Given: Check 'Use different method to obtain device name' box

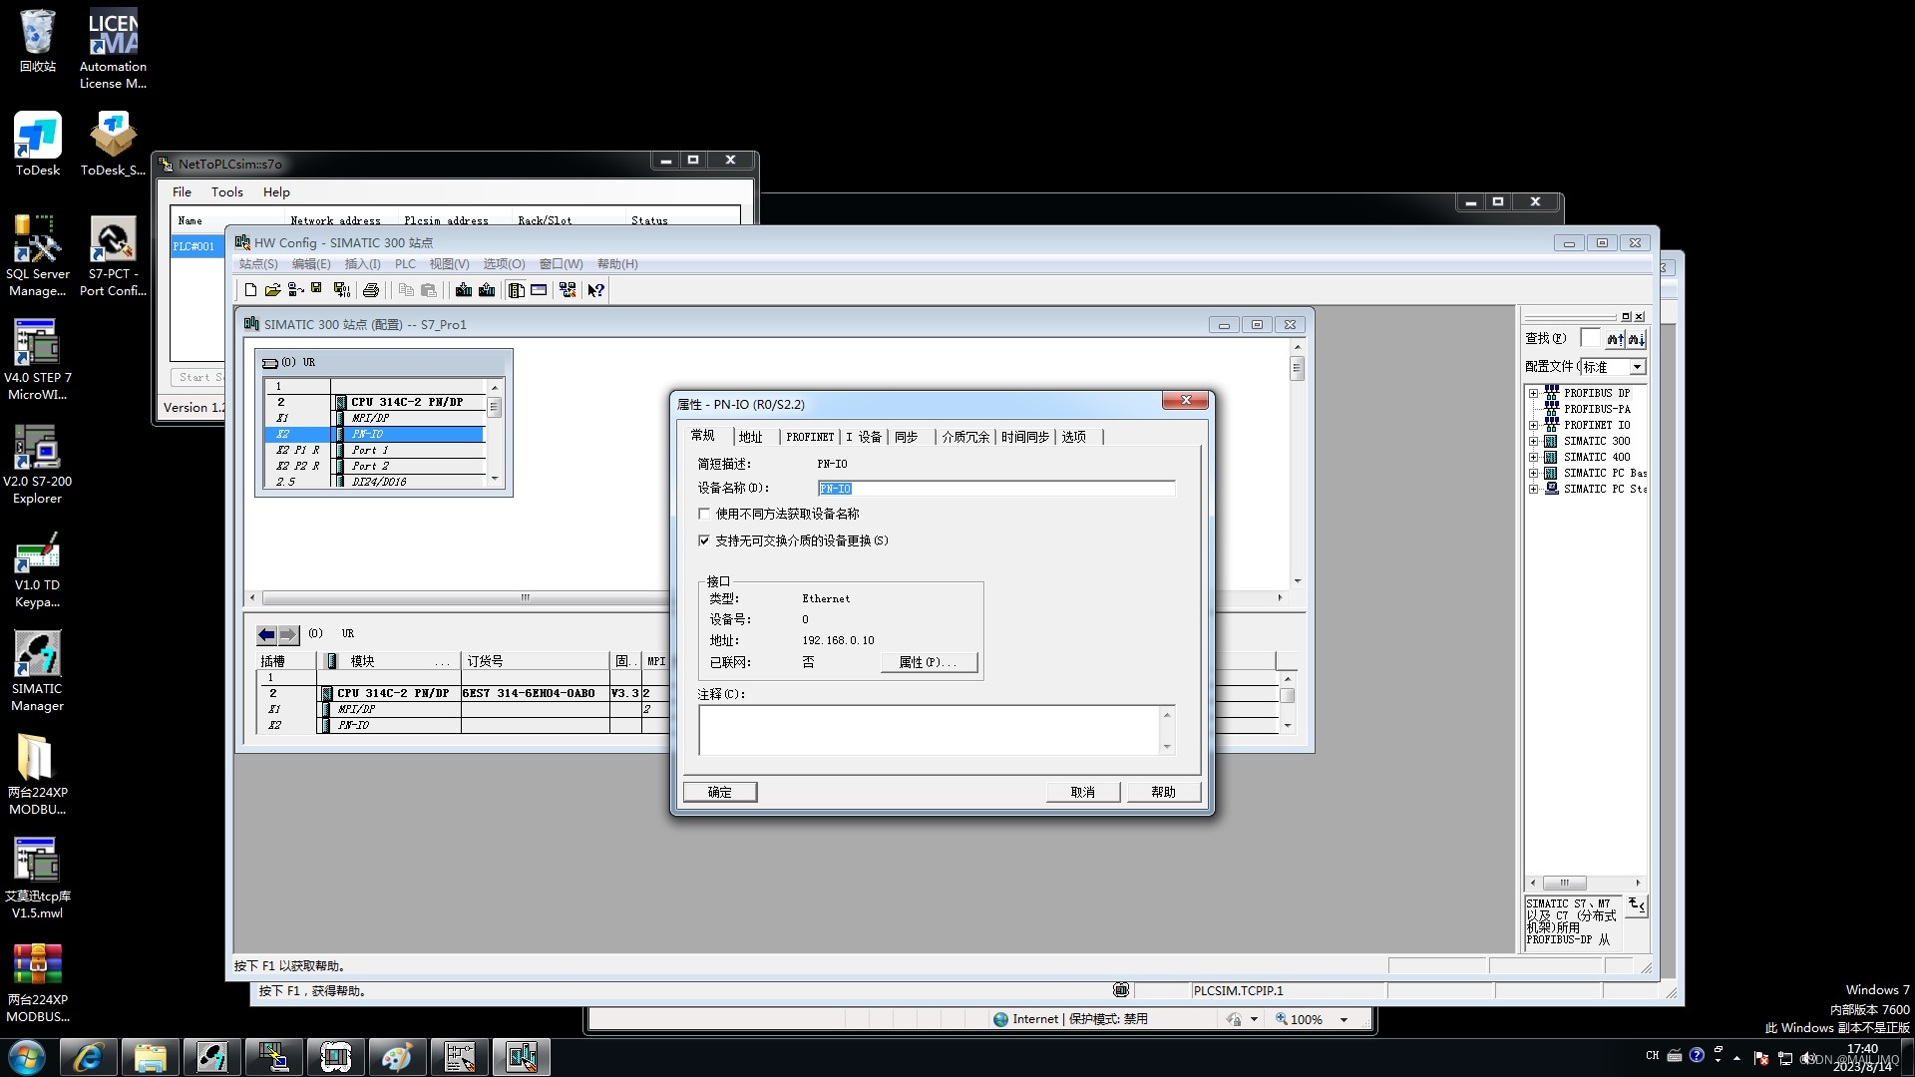Looking at the screenshot, I should pyautogui.click(x=704, y=514).
